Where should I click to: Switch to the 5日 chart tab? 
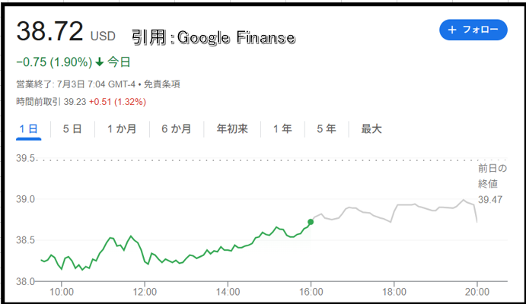[72, 129]
